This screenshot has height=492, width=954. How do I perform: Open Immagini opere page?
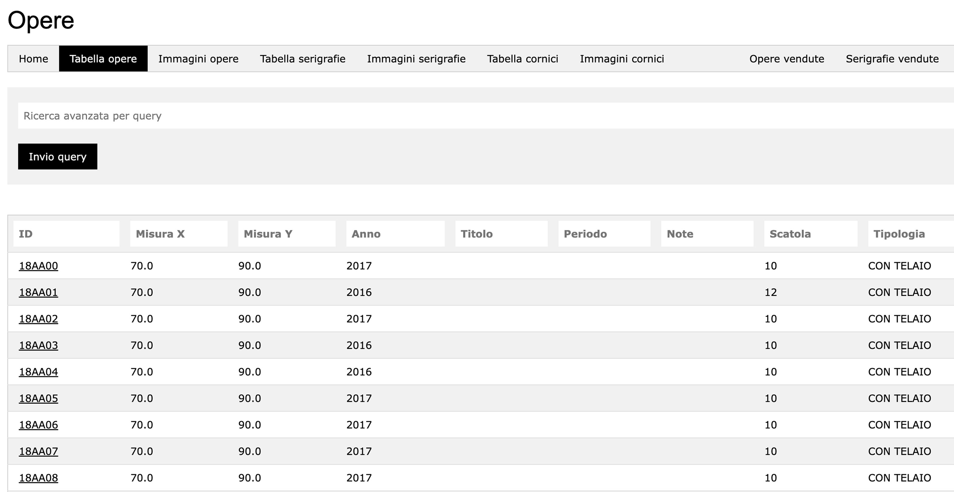(198, 59)
